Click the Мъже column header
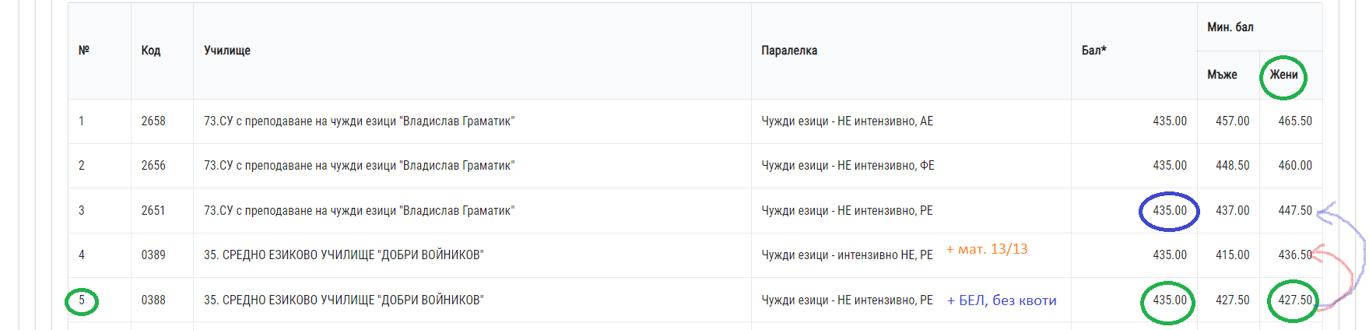The image size is (1369, 330). point(1222,75)
